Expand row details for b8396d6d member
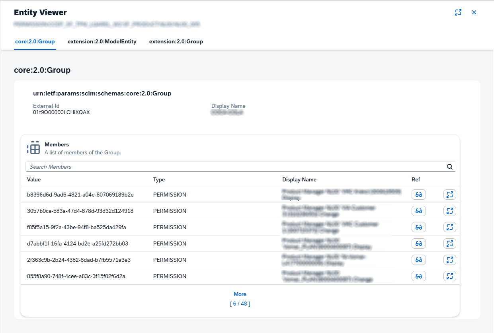Viewport: 494px width, 333px height. [449, 195]
